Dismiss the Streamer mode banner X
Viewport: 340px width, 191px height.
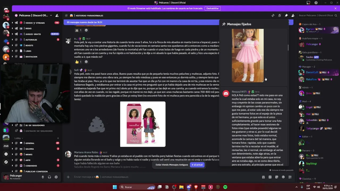coord(335,8)
